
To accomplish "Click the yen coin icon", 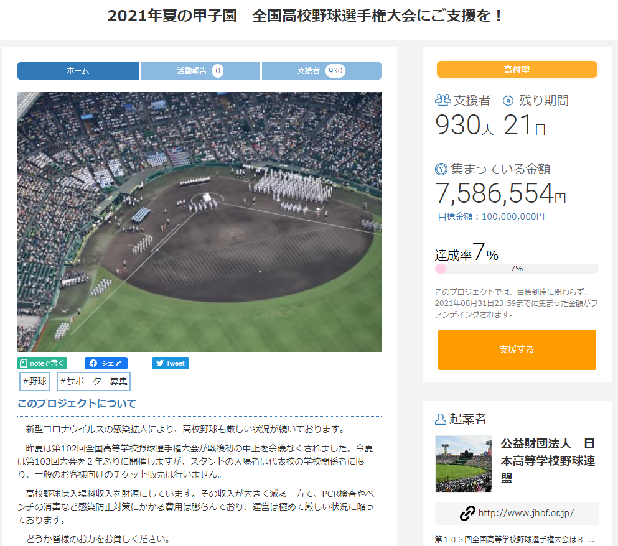I will click(x=441, y=169).
